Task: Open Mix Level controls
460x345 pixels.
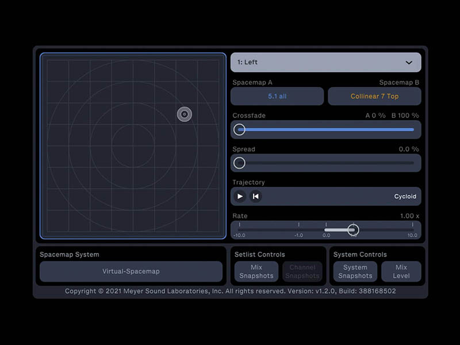Action: (x=401, y=271)
